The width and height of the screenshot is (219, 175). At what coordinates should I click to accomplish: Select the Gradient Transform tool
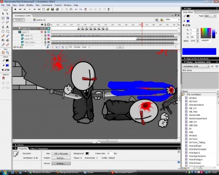[8, 18]
